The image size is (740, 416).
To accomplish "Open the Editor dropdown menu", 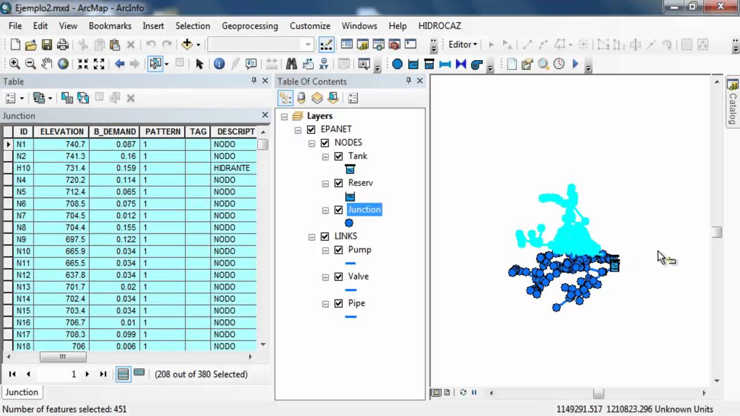I will point(462,44).
